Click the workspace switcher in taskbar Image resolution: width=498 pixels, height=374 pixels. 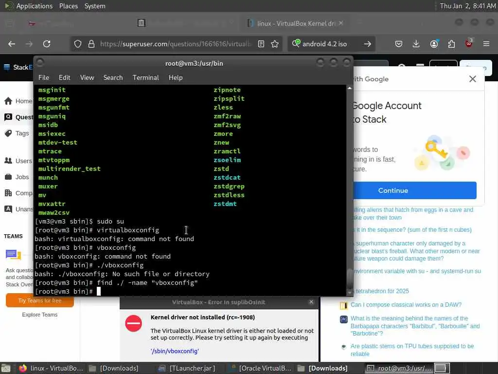point(442,368)
